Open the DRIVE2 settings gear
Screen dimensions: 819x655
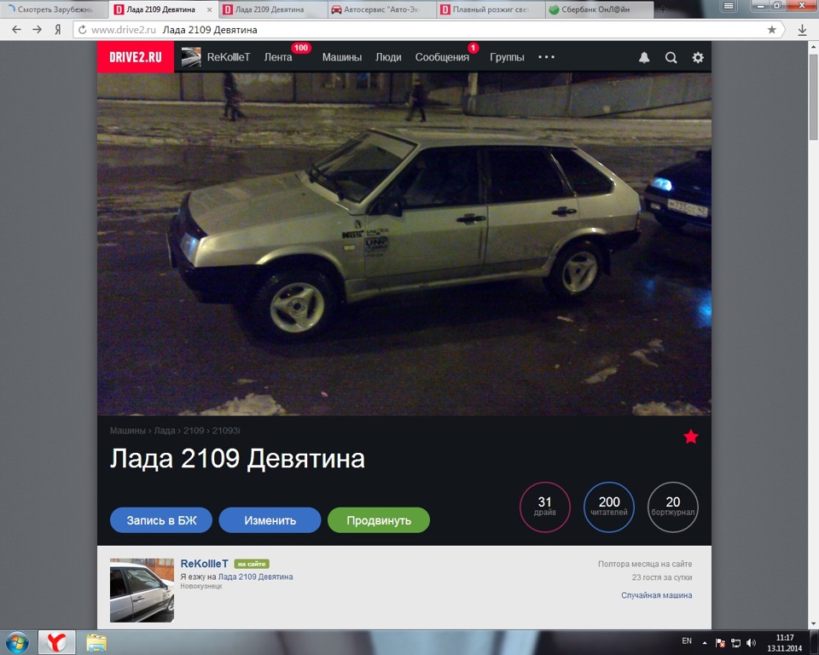tap(697, 57)
